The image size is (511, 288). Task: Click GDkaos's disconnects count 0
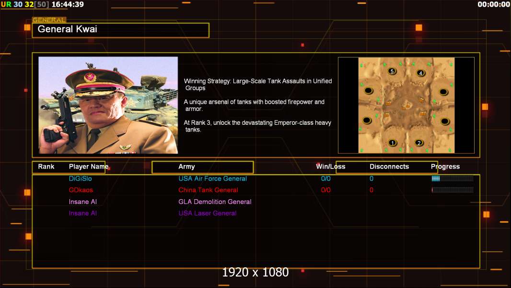click(x=372, y=190)
